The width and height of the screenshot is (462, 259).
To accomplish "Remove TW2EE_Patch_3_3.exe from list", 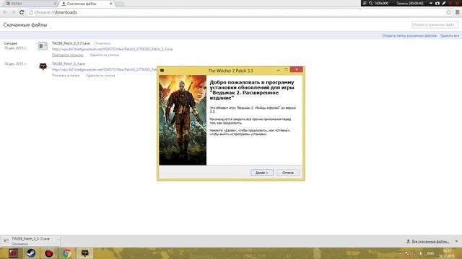I will click(x=100, y=76).
